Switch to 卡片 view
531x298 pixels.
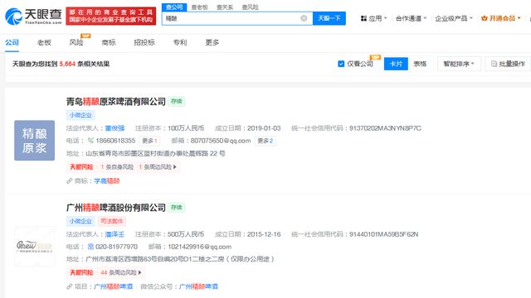(396, 64)
